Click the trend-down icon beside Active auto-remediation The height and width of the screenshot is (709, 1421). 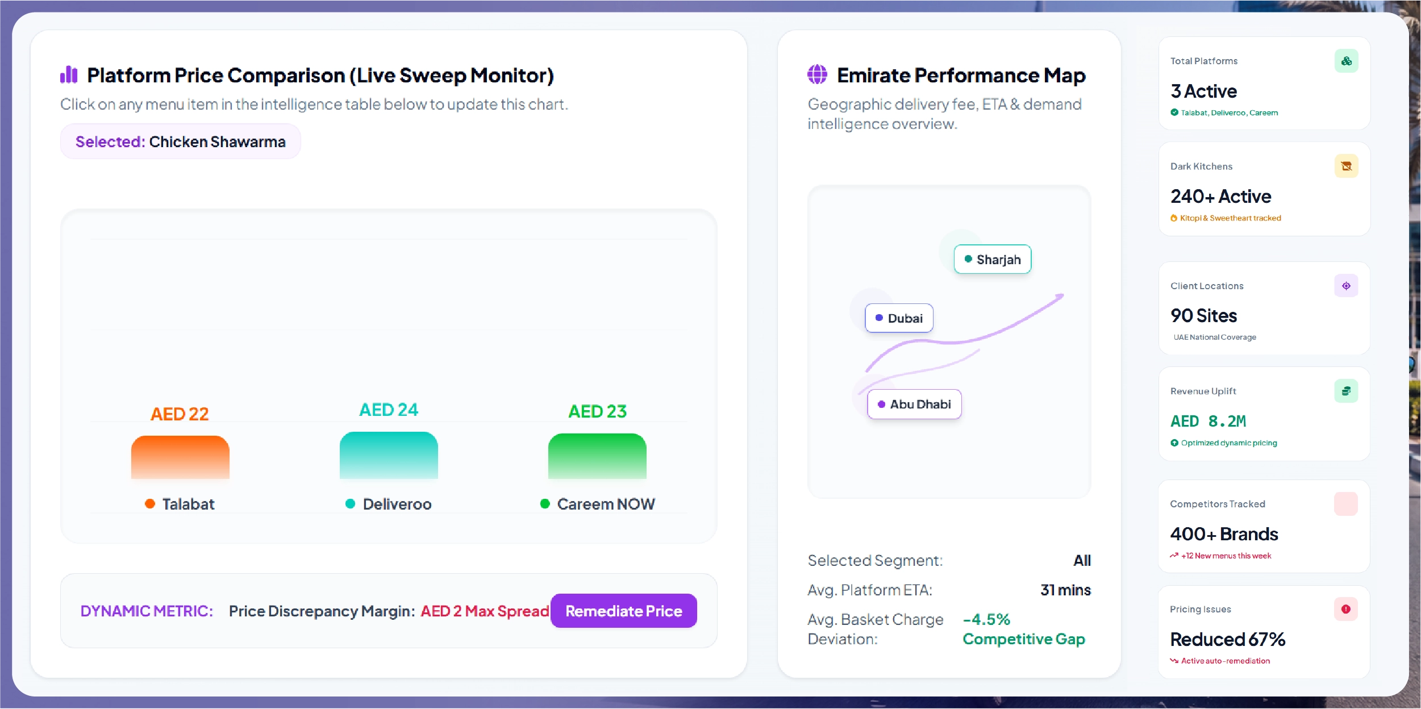[x=1174, y=661]
